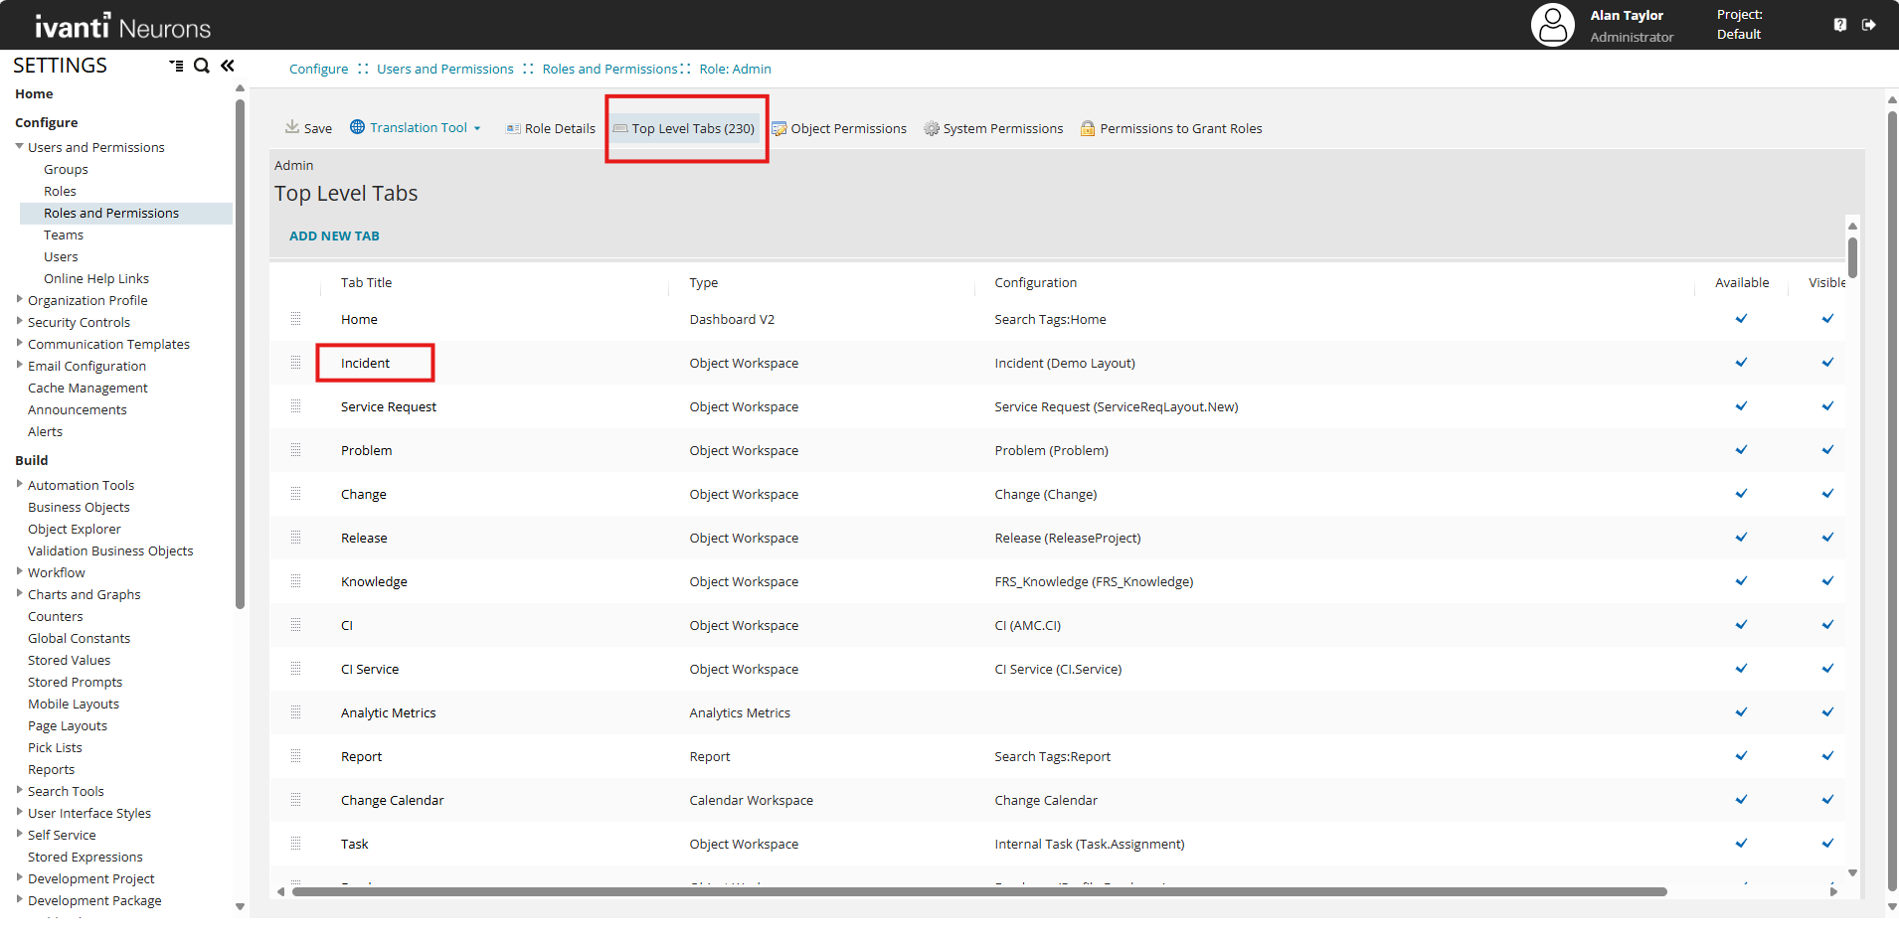
Task: Toggle Available checkmark for Problem tab
Action: click(1741, 450)
